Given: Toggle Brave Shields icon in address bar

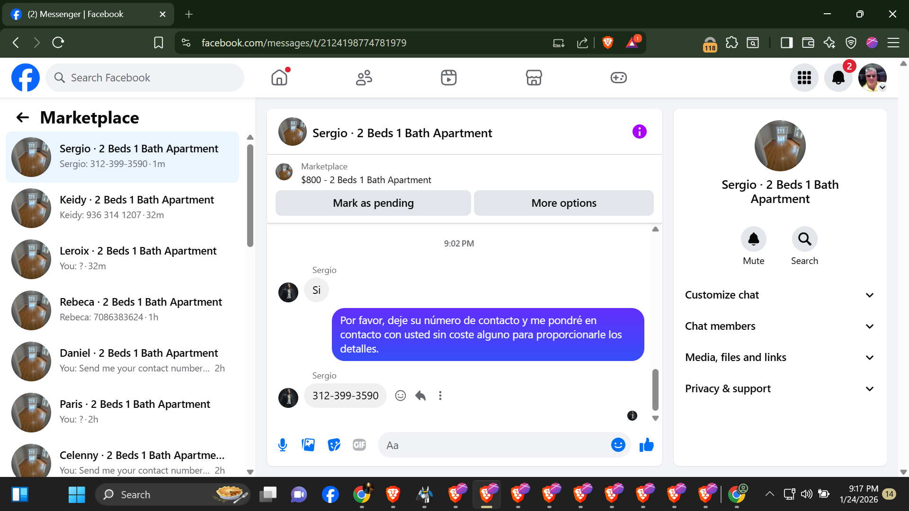Looking at the screenshot, I should click(608, 43).
